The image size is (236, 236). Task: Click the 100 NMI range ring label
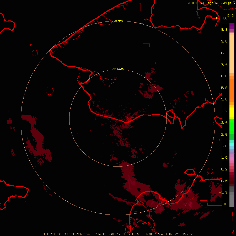pos(118,21)
